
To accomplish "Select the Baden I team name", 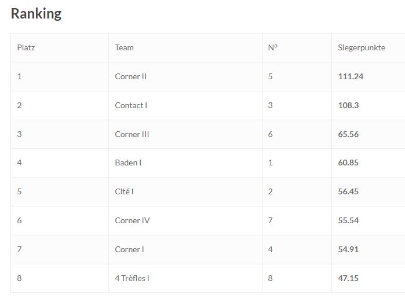I will [x=128, y=163].
